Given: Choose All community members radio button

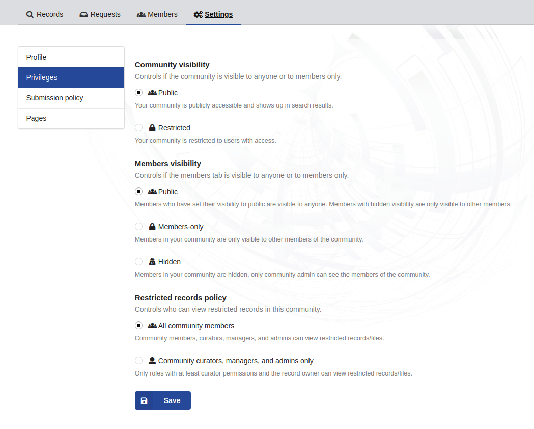Looking at the screenshot, I should click(x=138, y=326).
